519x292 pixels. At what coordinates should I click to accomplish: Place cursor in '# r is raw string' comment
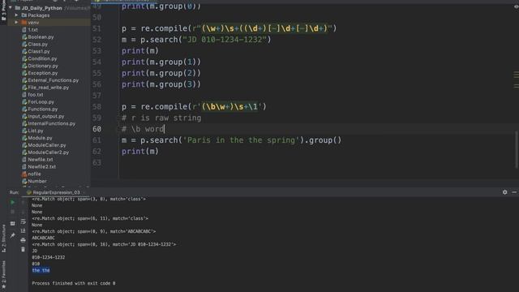161,118
